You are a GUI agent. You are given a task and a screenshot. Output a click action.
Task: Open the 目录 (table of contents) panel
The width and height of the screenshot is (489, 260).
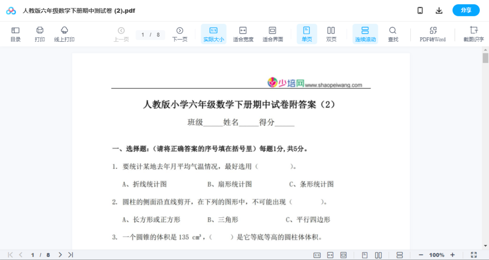15,34
